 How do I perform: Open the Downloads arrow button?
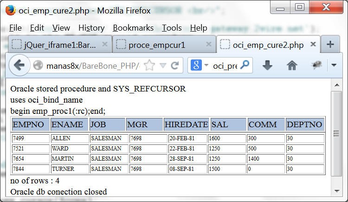click(267, 65)
